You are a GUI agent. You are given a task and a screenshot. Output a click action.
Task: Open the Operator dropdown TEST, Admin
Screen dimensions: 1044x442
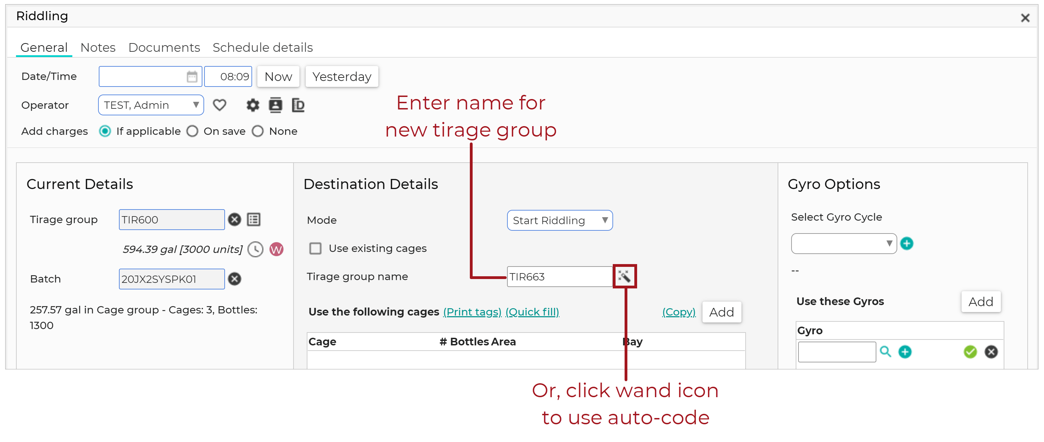pyautogui.click(x=151, y=105)
